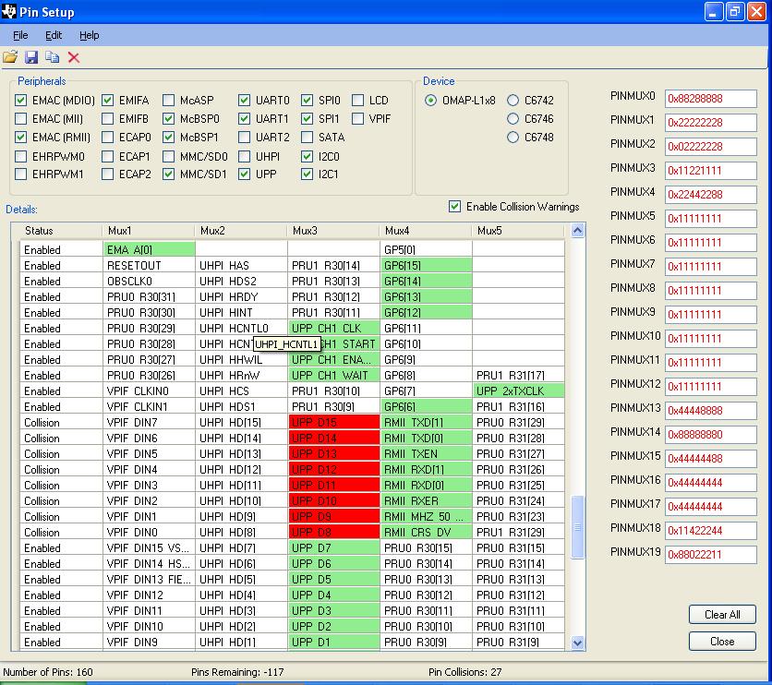Viewport: 772px width, 685px height.
Task: Click the Mux3 column header
Action: (x=333, y=231)
